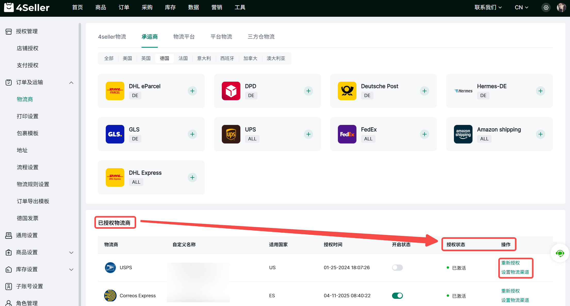Disable the Correos Express toggle switch
Screen dimensions: 570x306
(397, 296)
